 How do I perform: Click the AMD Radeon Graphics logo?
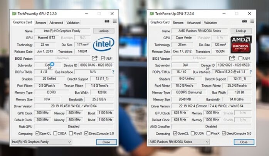[241, 44]
